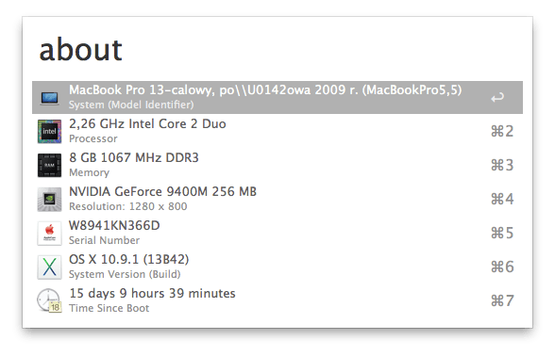Click the ⌘2 shortcut label
This screenshot has height=356, width=555.
click(x=502, y=132)
